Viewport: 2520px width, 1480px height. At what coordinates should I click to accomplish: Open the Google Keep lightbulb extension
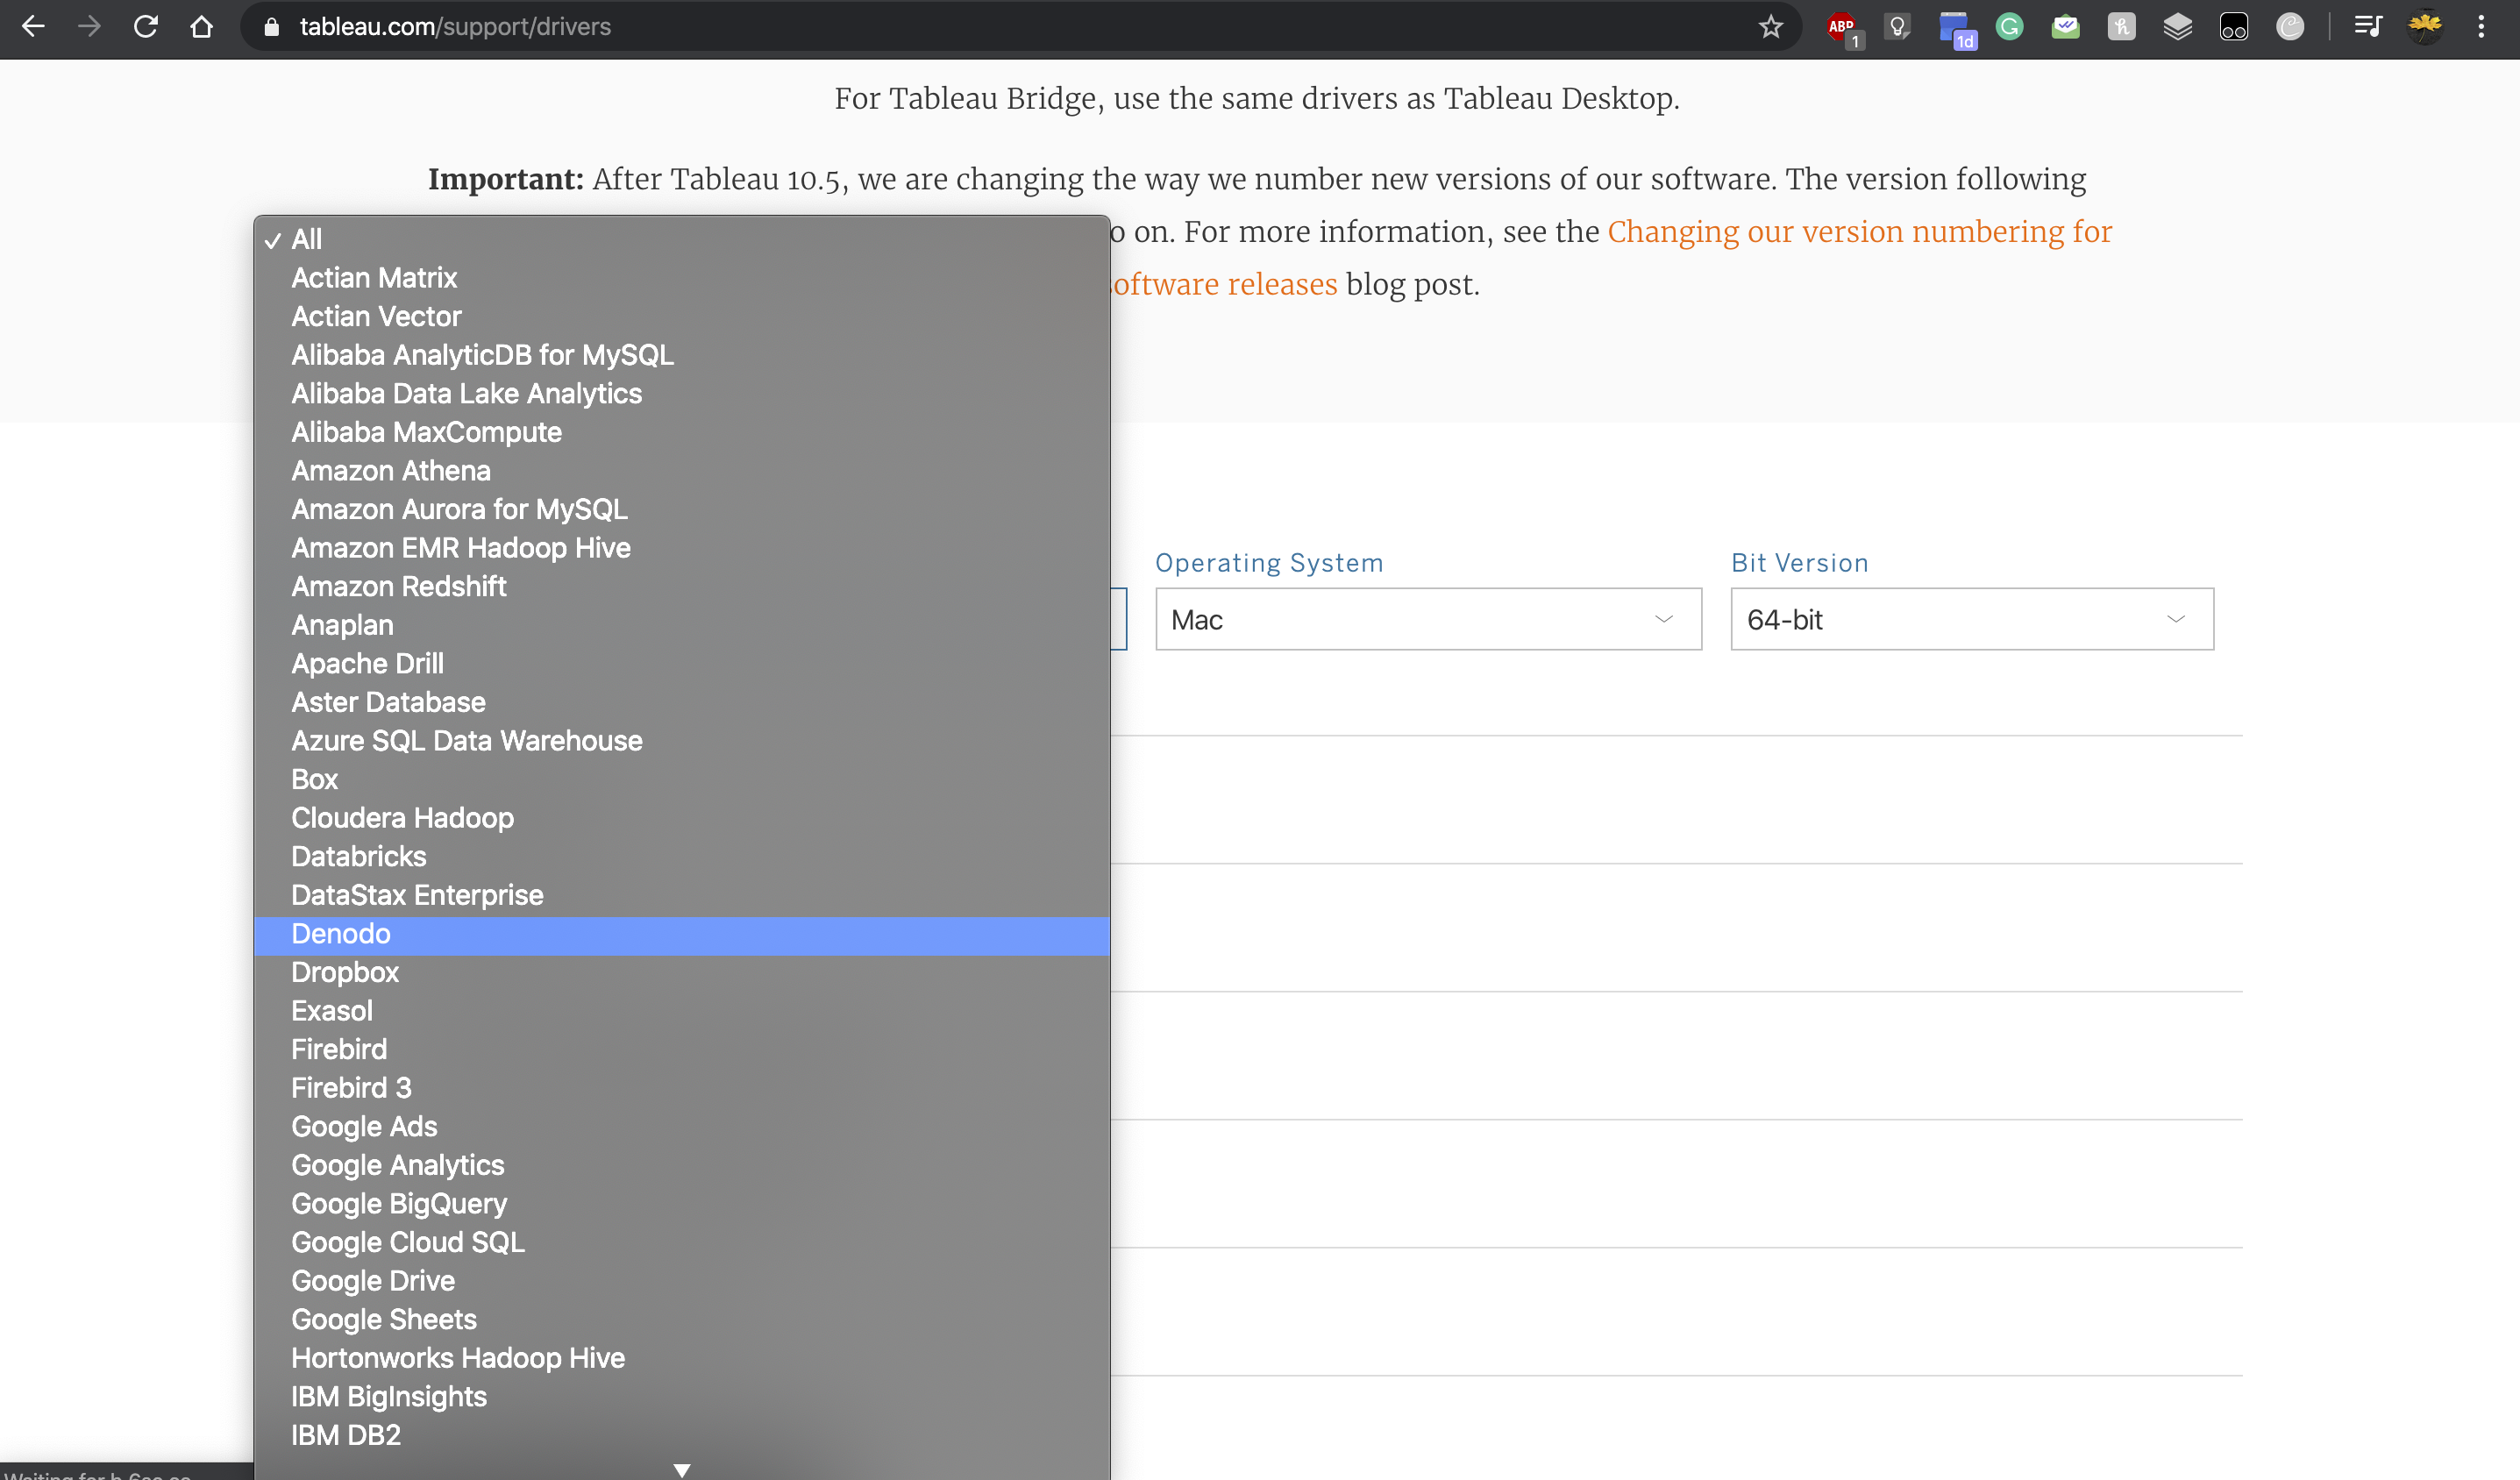click(1897, 27)
